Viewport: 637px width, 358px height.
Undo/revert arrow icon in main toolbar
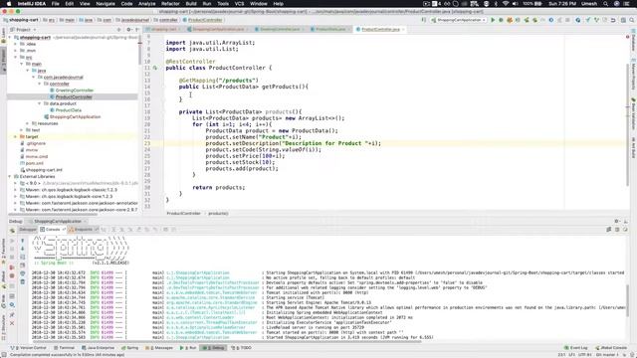613,20
